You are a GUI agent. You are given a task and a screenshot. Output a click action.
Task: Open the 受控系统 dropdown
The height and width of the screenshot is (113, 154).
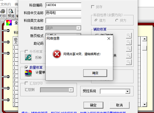coord(128,91)
